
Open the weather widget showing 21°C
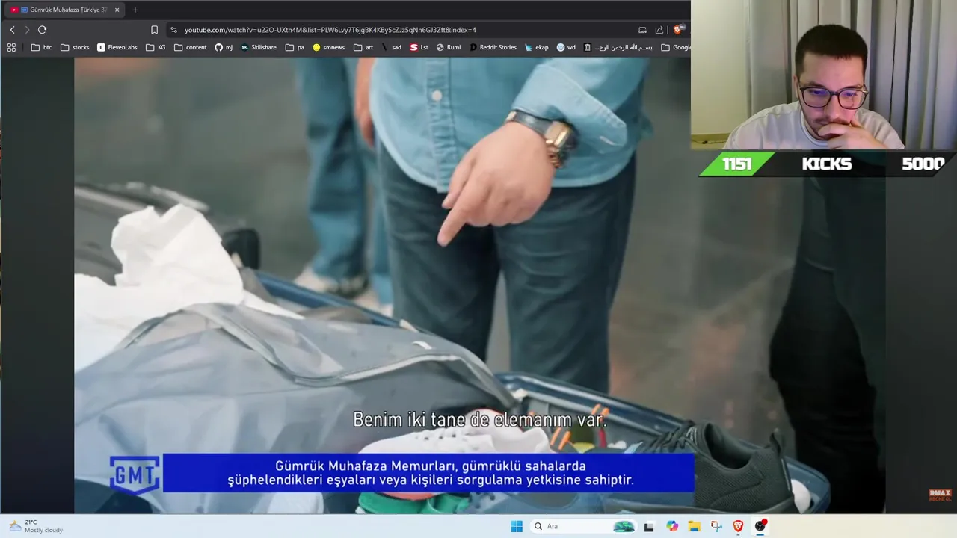[36, 526]
